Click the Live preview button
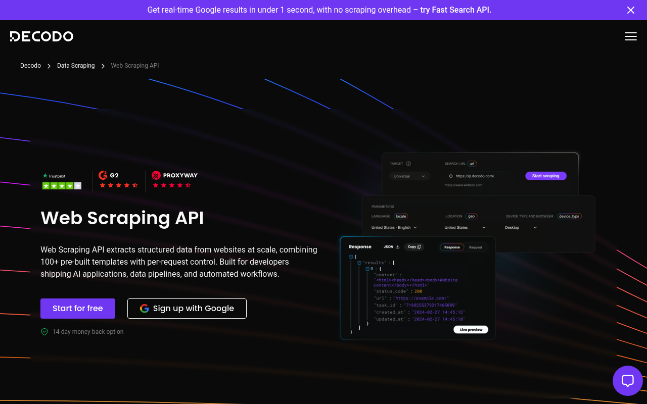This screenshot has width=647, height=404. [x=471, y=330]
